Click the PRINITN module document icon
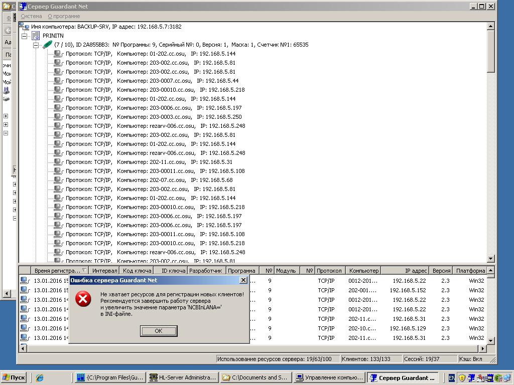The image size is (514, 385). pos(35,36)
